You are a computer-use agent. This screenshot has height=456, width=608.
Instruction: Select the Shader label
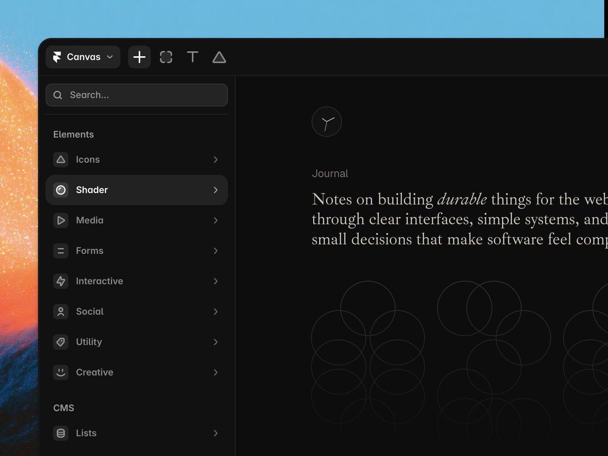click(92, 190)
